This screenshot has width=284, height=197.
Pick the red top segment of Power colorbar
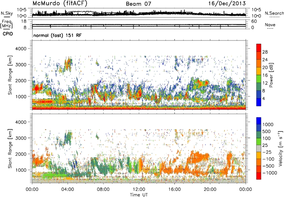point(259,48)
